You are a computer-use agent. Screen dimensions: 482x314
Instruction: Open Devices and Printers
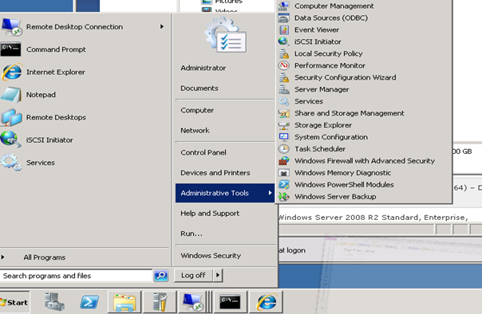(215, 173)
